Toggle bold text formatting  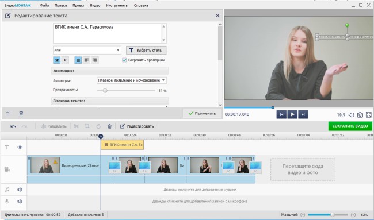(x=57, y=60)
